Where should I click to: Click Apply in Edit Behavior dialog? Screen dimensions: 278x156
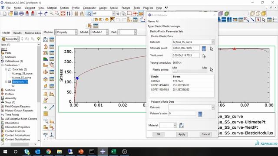pyautogui.click(x=182, y=134)
